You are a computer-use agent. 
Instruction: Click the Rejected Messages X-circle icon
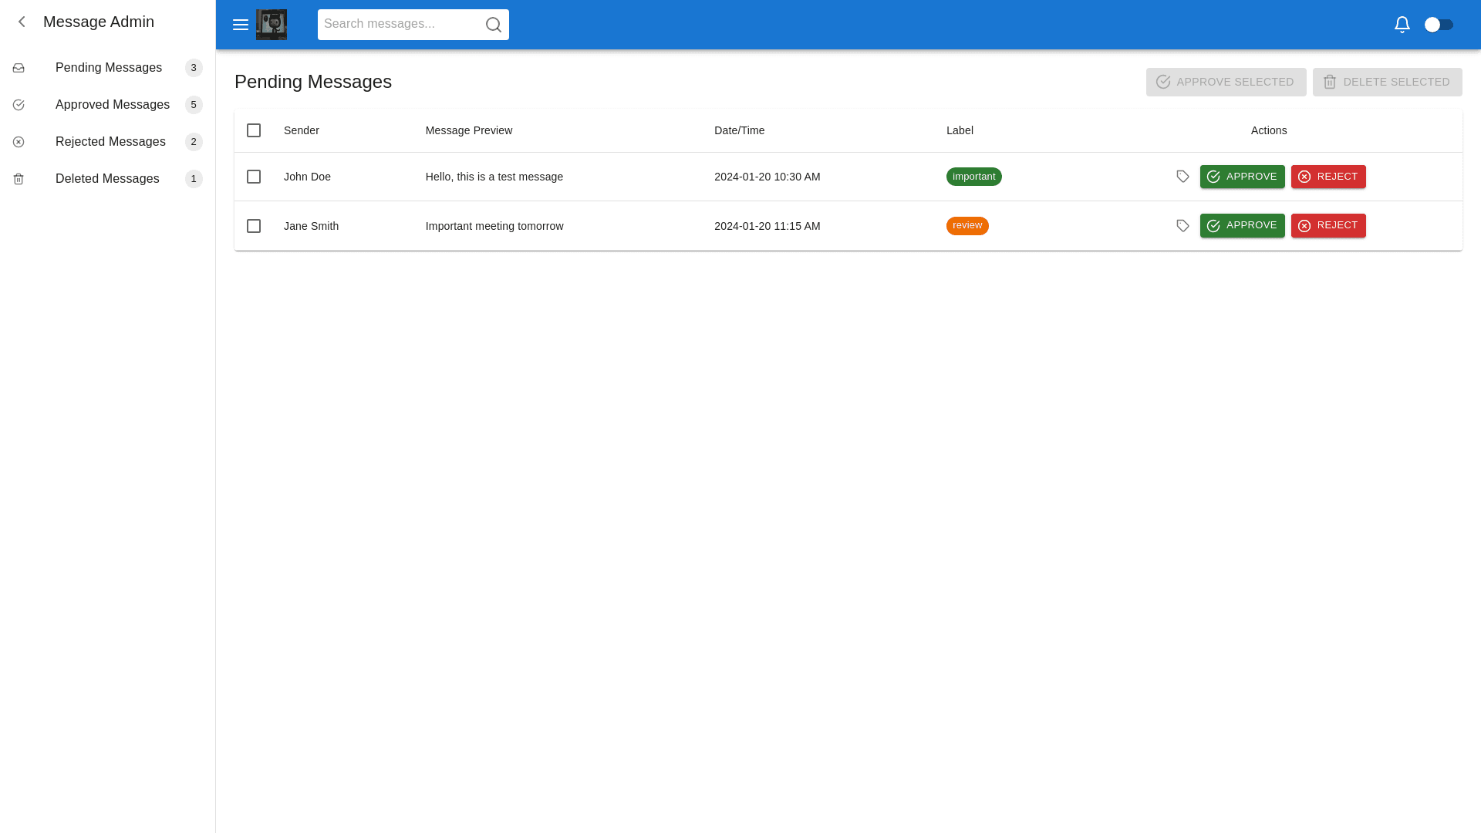click(19, 142)
